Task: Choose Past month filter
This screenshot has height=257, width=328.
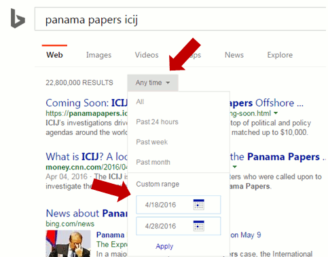Action: coord(153,162)
